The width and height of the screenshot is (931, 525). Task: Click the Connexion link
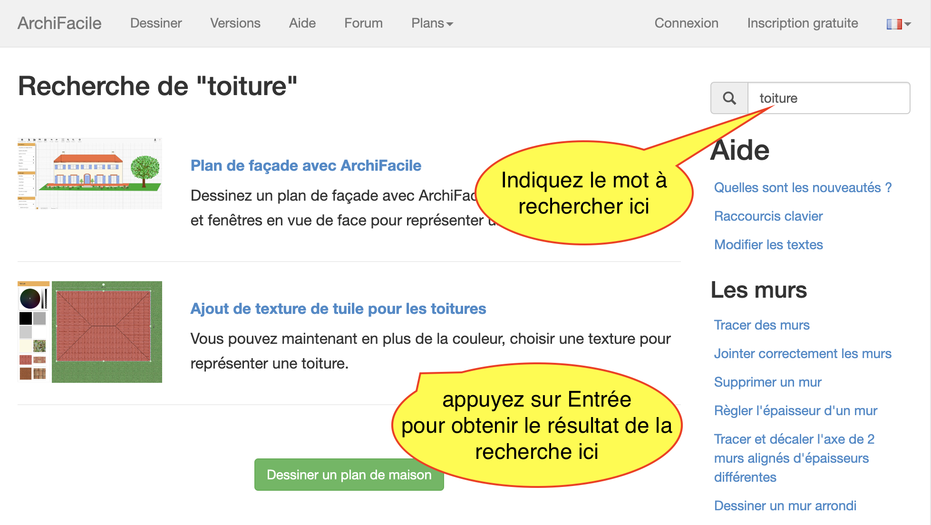[686, 23]
